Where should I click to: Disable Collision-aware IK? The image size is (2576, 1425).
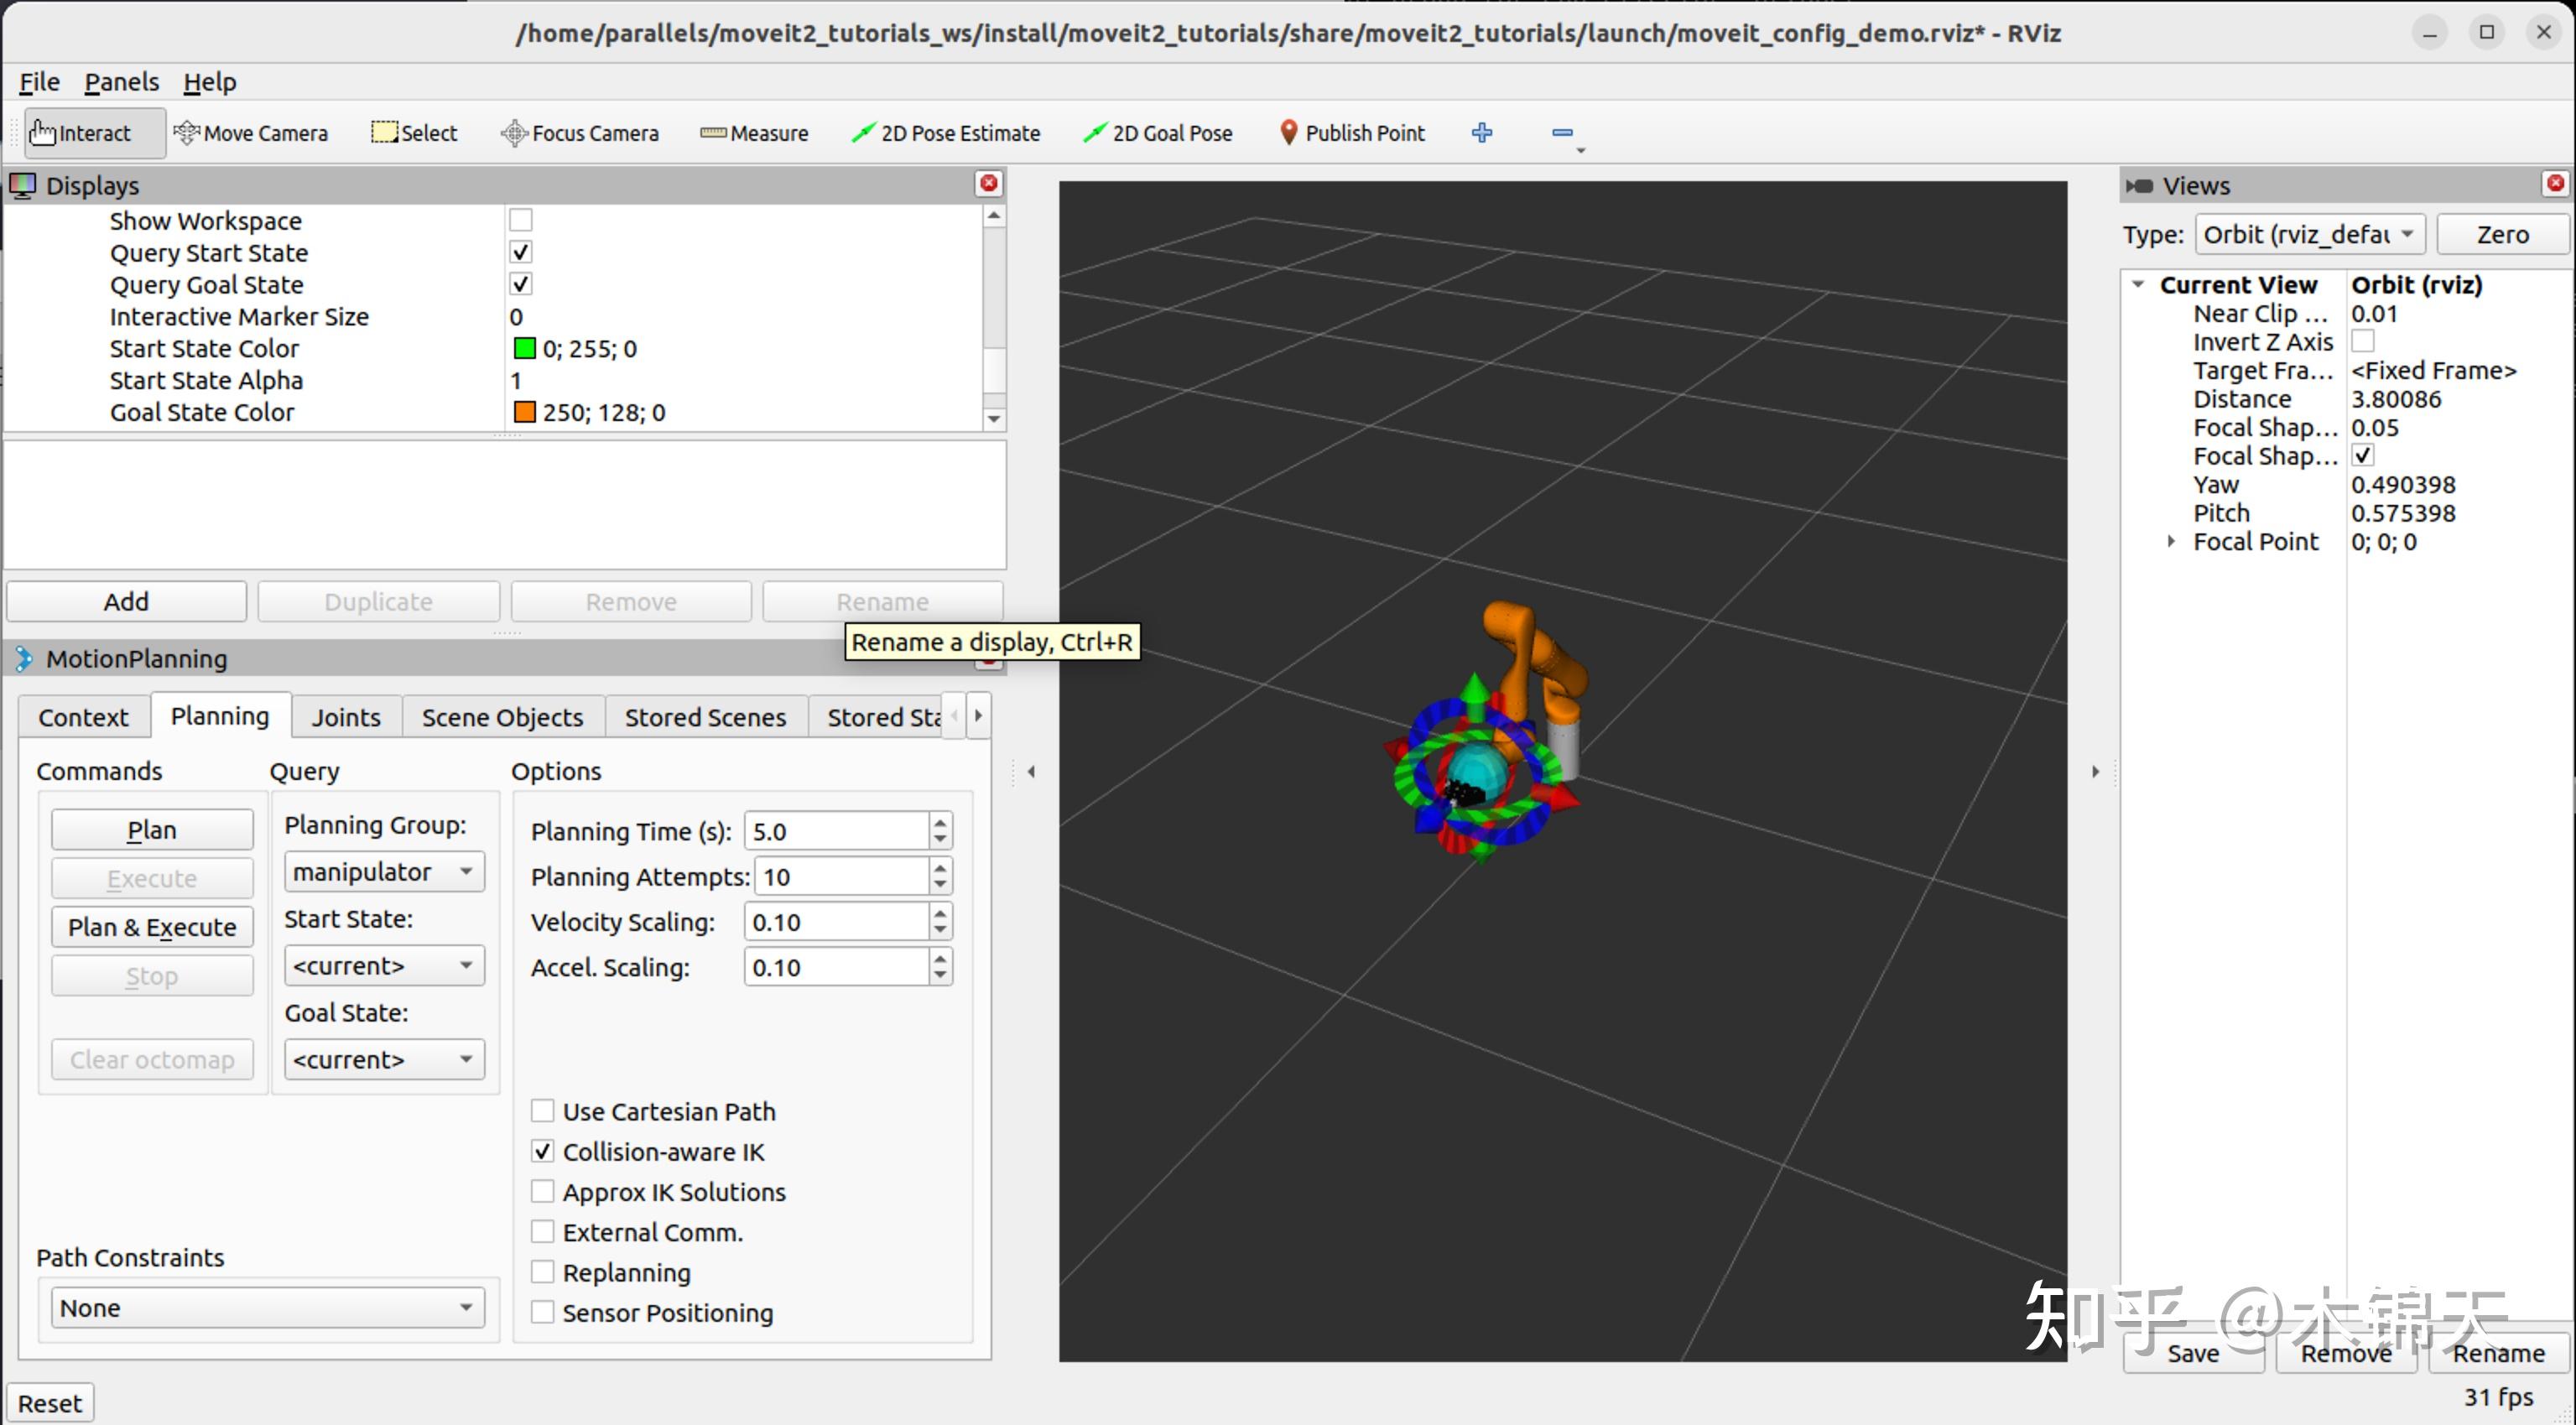point(543,1151)
